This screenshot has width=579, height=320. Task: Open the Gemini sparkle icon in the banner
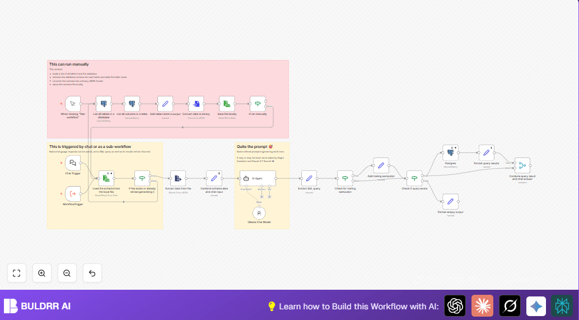tap(536, 306)
